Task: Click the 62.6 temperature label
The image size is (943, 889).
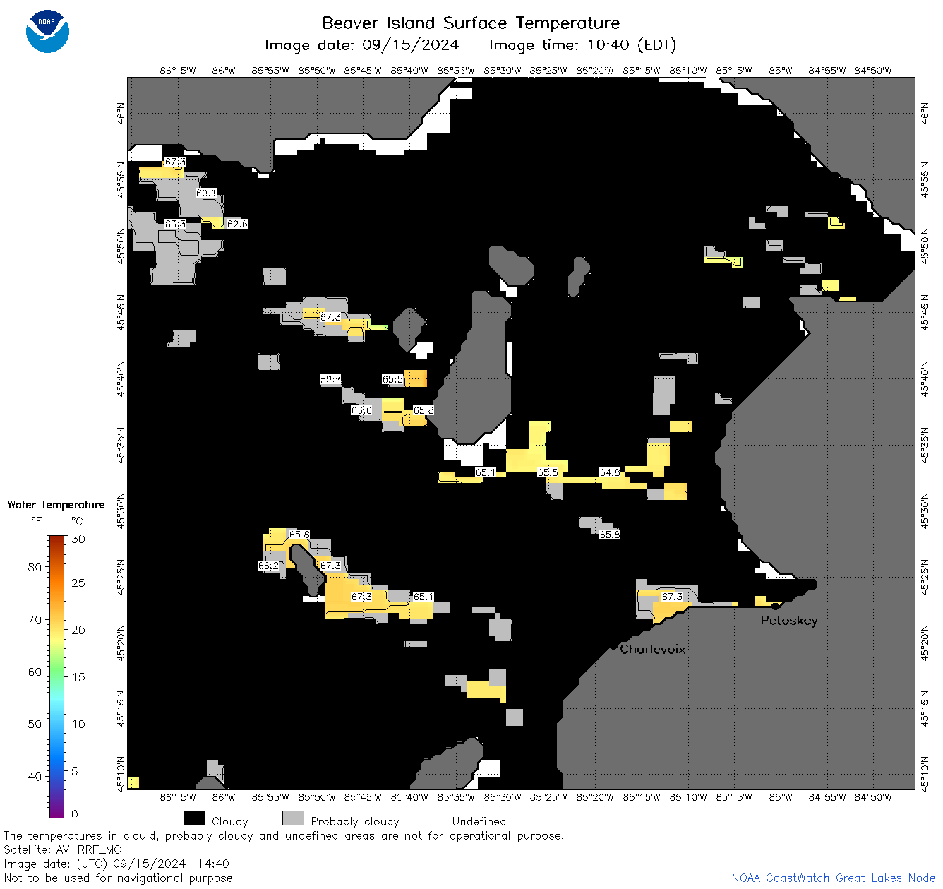Action: tap(237, 224)
